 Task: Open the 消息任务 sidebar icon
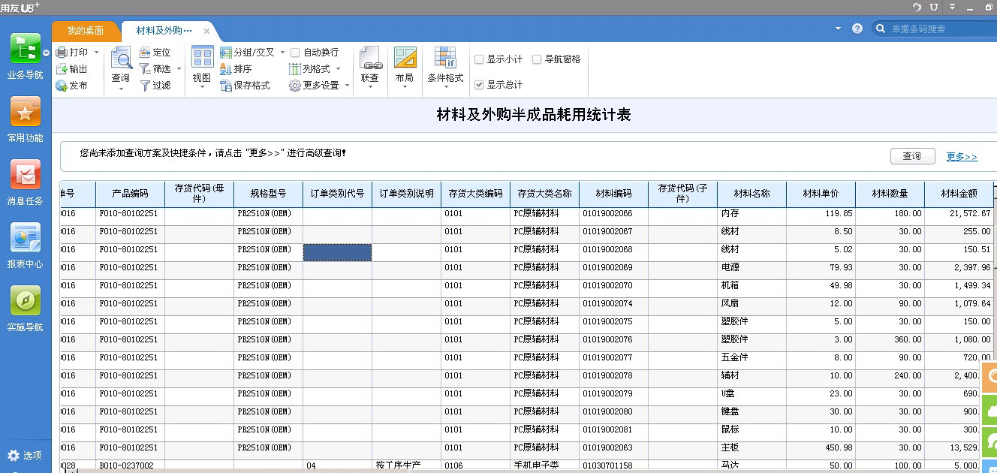[x=25, y=175]
